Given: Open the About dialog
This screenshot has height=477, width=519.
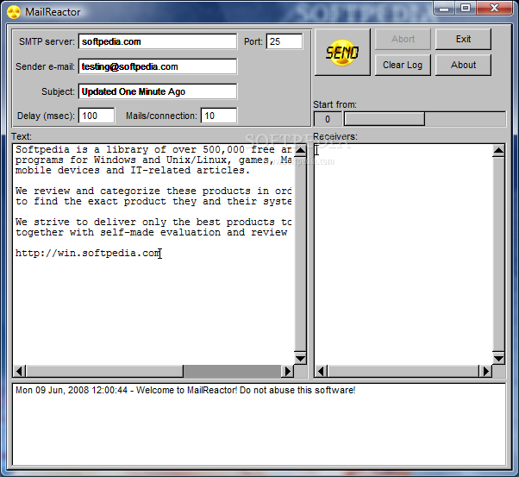Looking at the screenshot, I should (x=463, y=65).
